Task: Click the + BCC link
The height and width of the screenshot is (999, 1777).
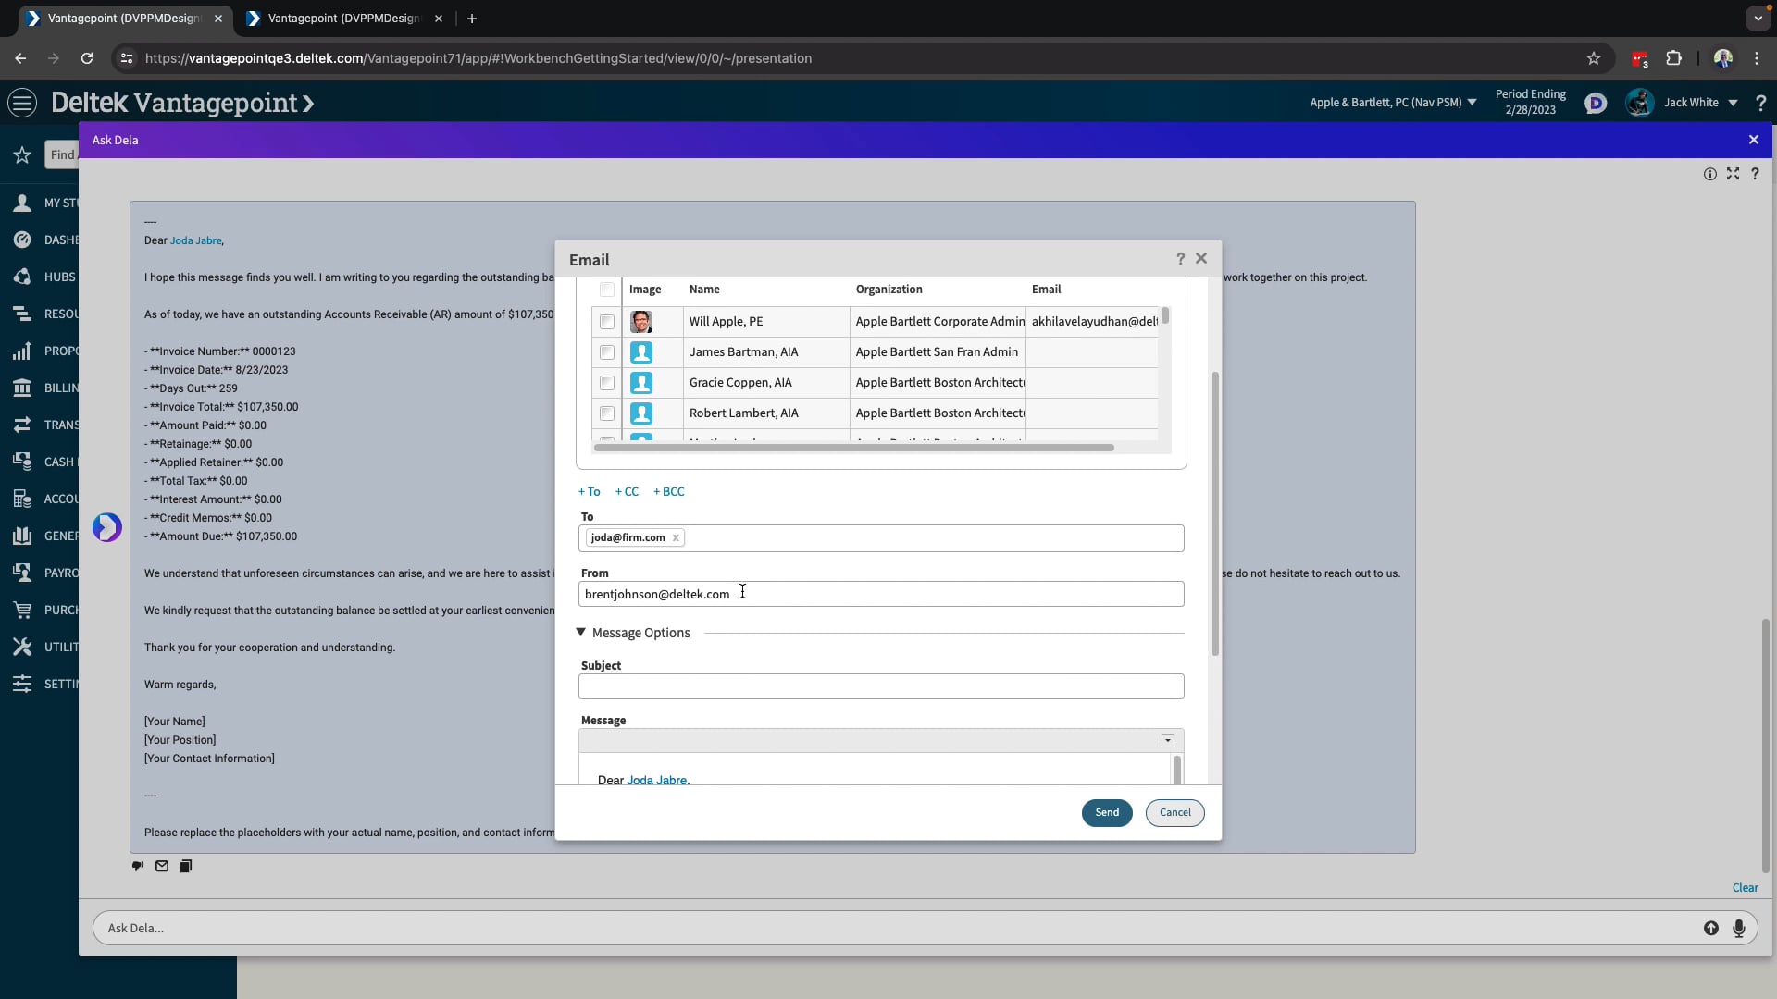Action: (669, 492)
